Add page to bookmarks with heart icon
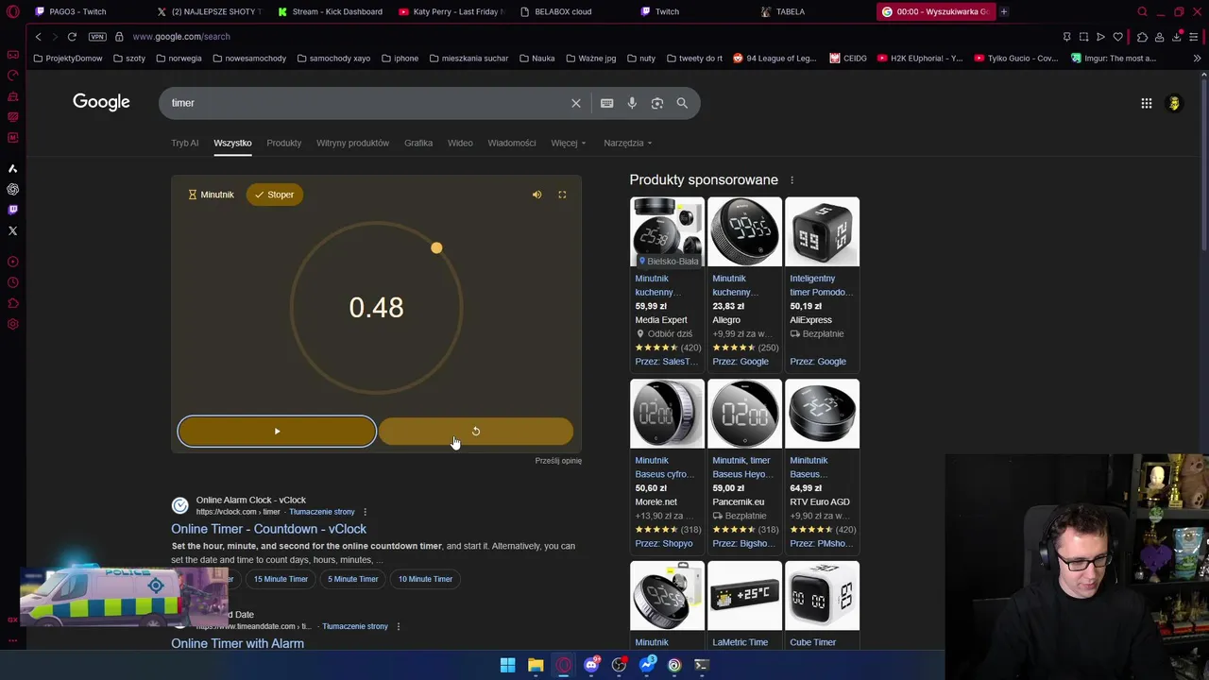This screenshot has height=680, width=1209. pyautogui.click(x=1118, y=37)
